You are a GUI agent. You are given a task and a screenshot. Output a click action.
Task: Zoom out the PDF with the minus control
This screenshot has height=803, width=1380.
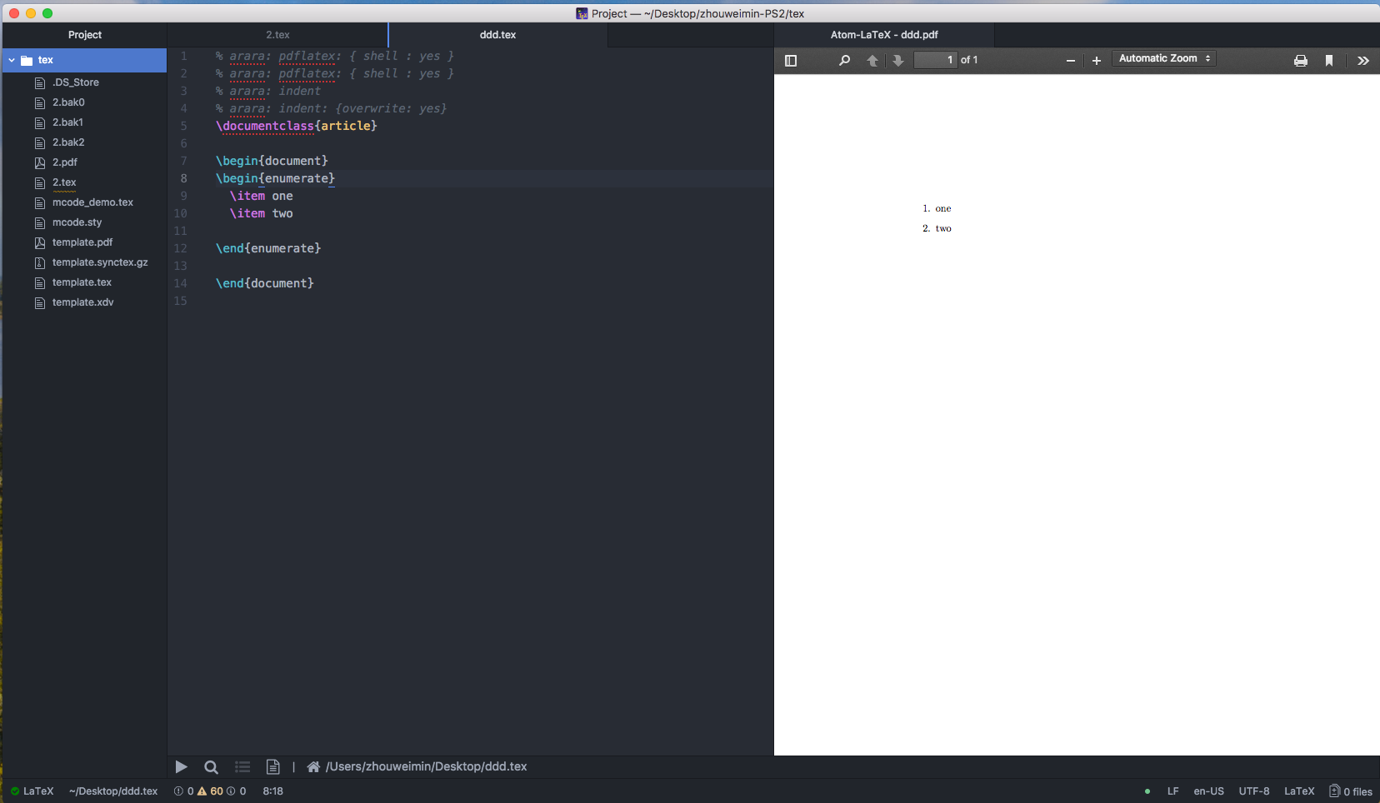[x=1069, y=60]
